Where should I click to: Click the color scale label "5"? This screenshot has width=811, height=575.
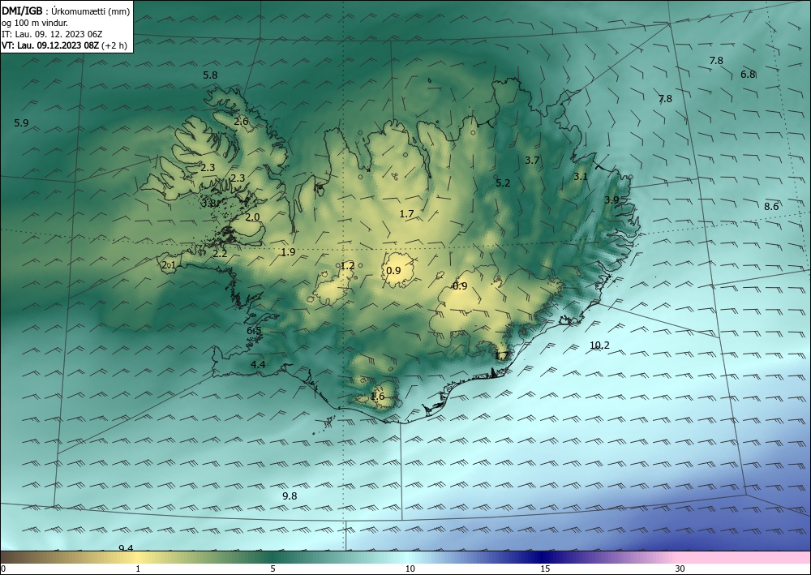pyautogui.click(x=272, y=569)
